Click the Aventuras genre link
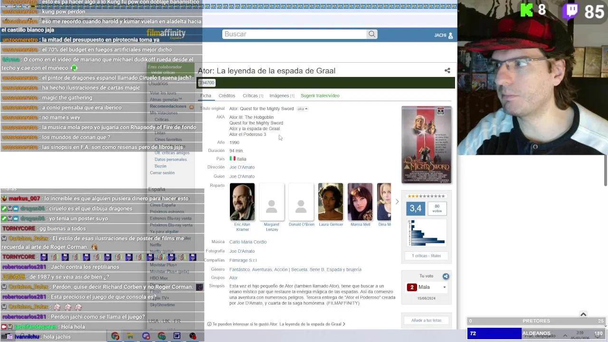 point(262,270)
